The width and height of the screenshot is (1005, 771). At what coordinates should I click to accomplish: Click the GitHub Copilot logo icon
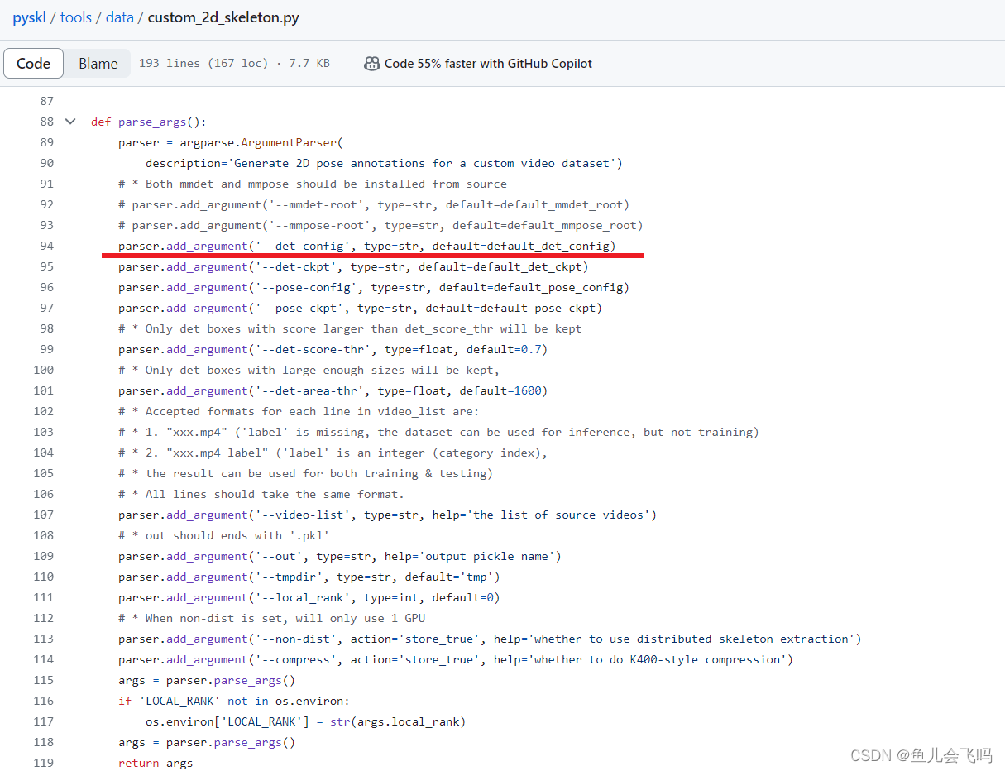(371, 63)
